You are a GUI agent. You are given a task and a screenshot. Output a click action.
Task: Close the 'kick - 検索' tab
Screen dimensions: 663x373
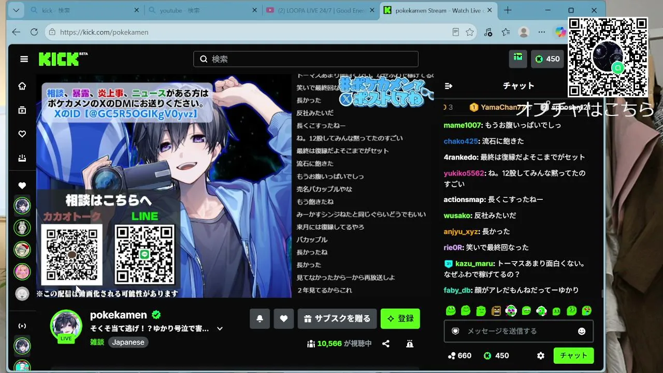pos(137,10)
